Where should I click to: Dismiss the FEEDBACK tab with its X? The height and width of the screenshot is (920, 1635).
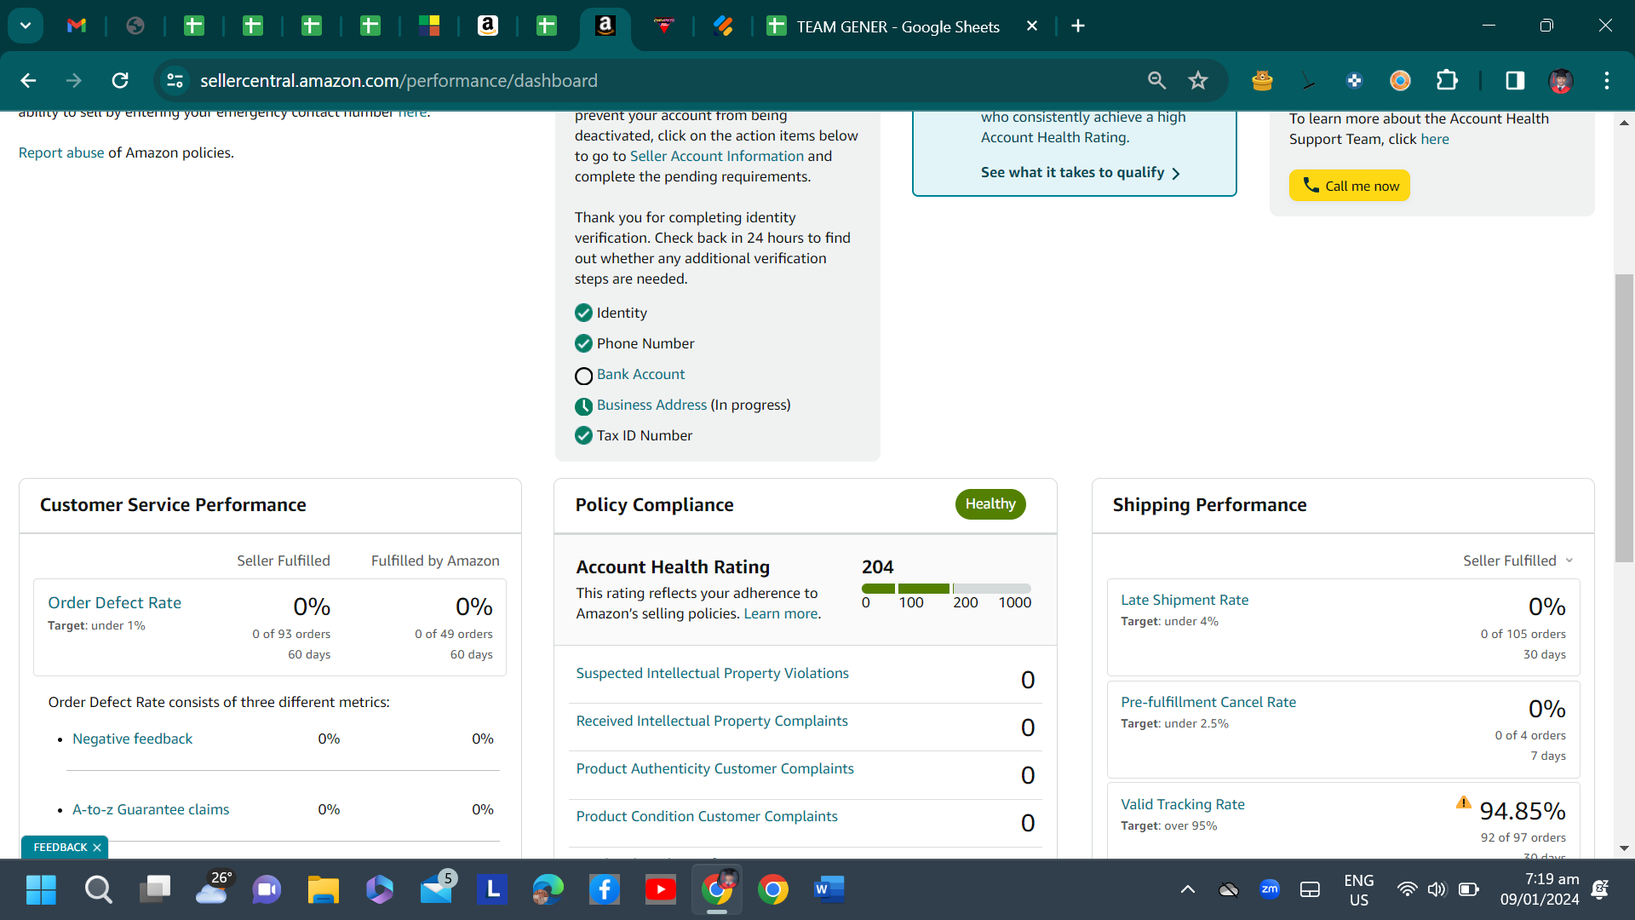coord(97,848)
